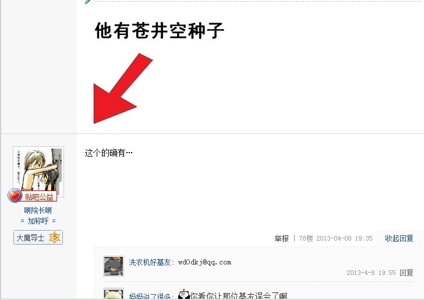Click 贴吧公益 badge label
This screenshot has width=424, height=300.
pyautogui.click(x=39, y=197)
